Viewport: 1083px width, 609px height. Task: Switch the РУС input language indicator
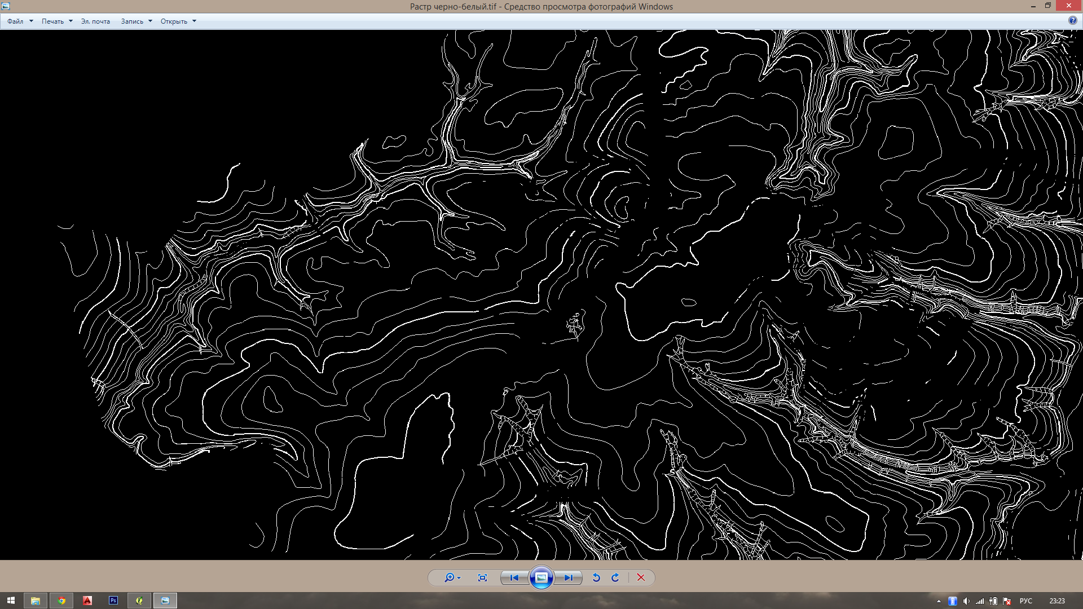(1025, 601)
